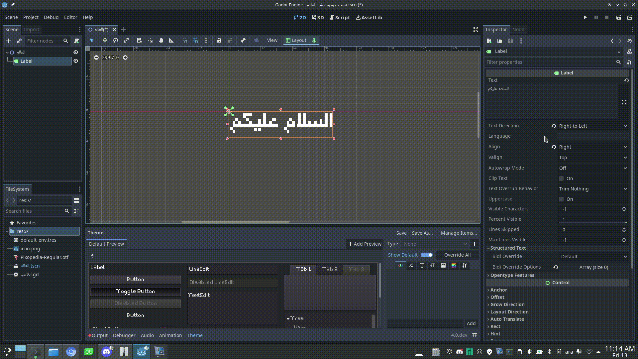This screenshot has height=359, width=638.
Task: Click the Save As... theme button
Action: [x=422, y=233]
